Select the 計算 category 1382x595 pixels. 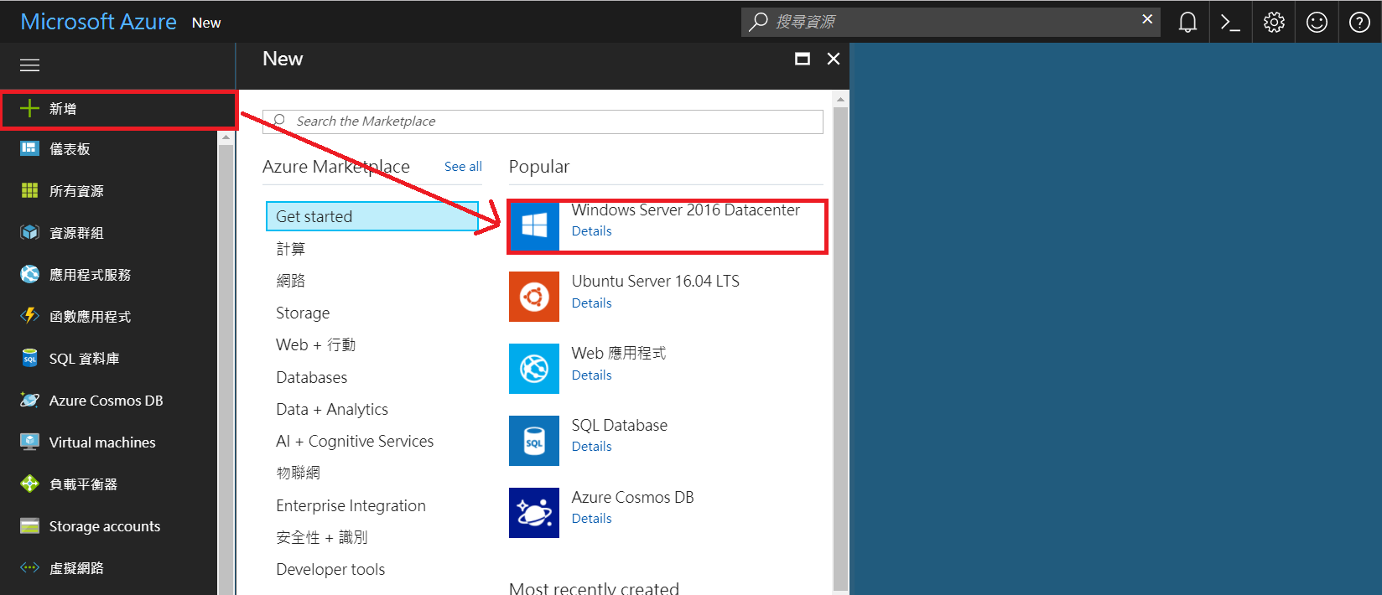pyautogui.click(x=291, y=249)
